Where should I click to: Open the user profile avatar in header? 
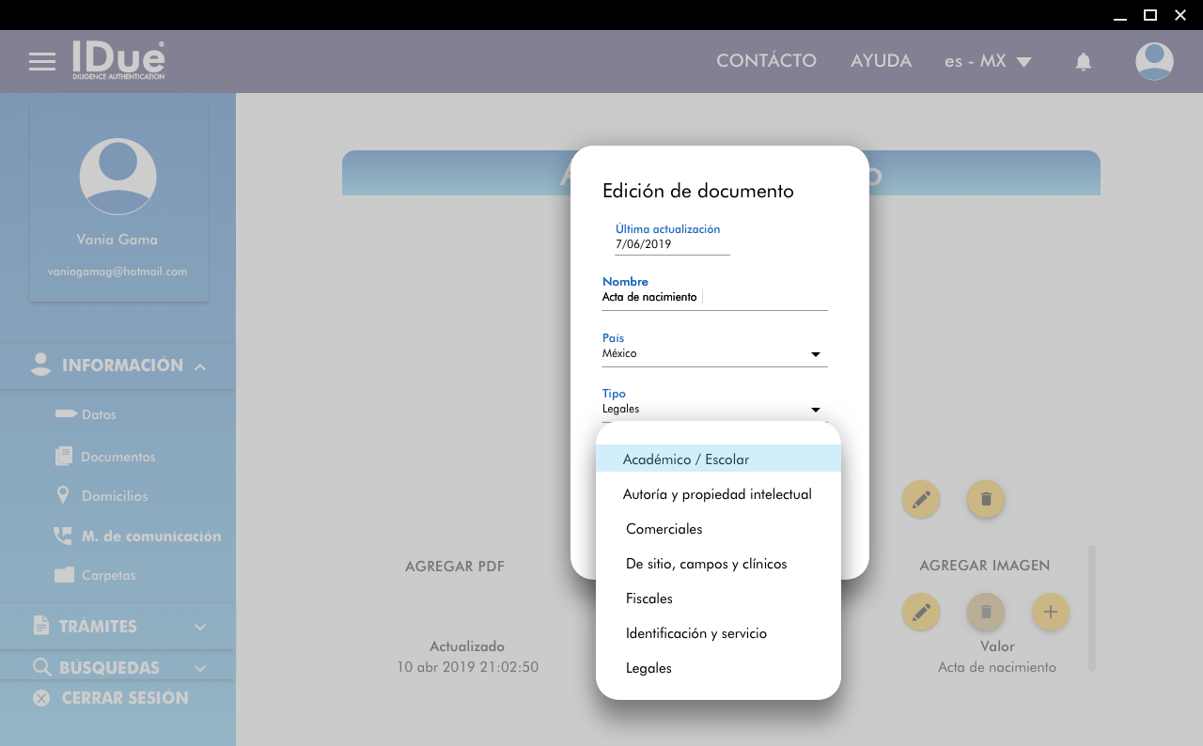[1154, 62]
